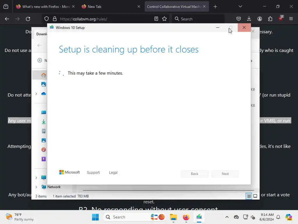Reload the collabvm.org page
The width and height of the screenshot is (298, 224).
tap(28, 19)
